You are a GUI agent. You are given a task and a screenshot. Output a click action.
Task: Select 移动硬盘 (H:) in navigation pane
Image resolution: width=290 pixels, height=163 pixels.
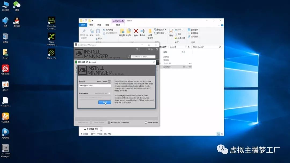tap(91, 129)
